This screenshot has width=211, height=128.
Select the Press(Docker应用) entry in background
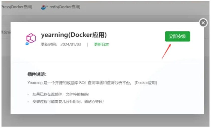[17, 7]
